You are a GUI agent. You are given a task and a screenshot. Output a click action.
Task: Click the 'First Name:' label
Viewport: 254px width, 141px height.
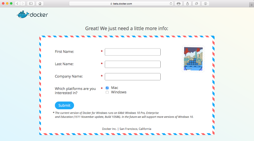tap(64, 51)
